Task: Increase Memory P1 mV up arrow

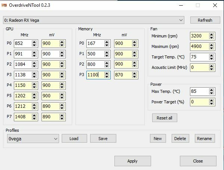Action: (x=134, y=52)
